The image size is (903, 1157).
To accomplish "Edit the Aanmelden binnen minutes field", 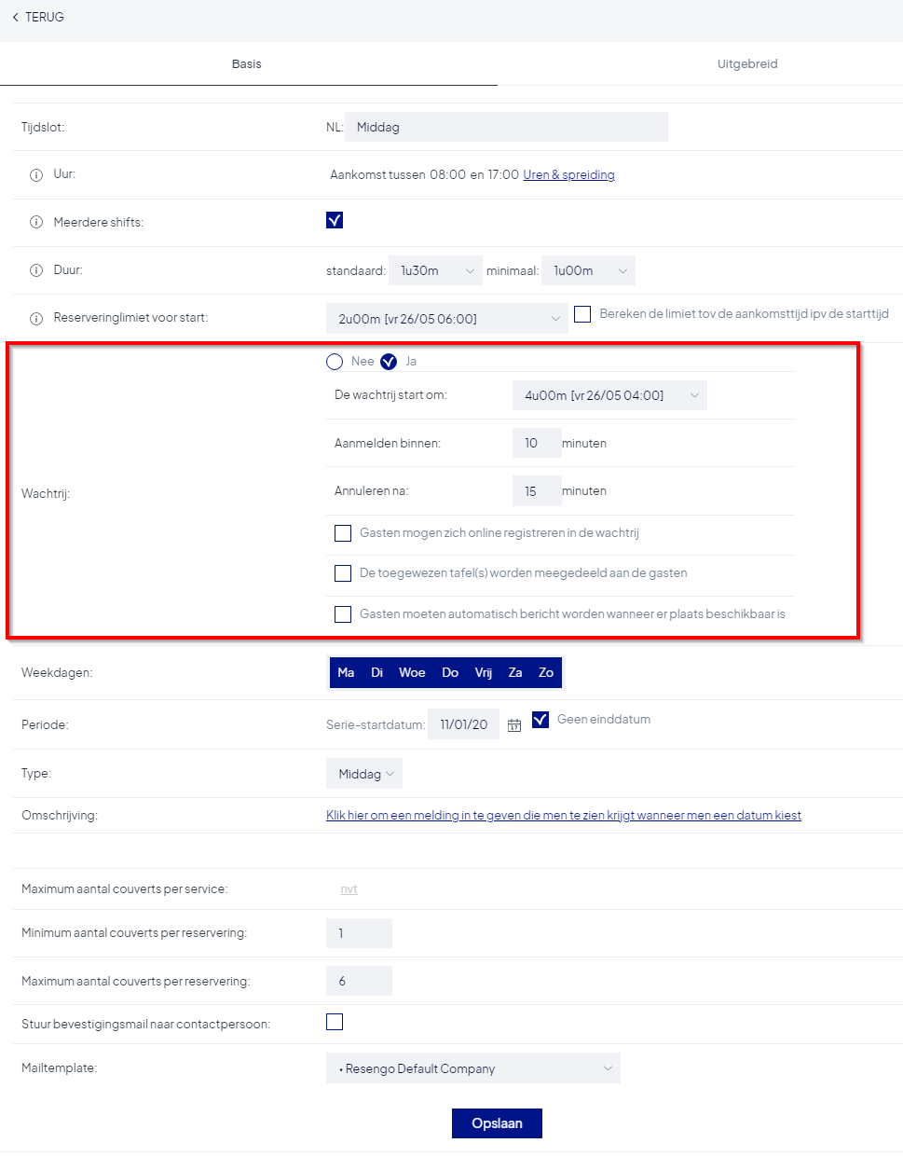I will (x=537, y=443).
